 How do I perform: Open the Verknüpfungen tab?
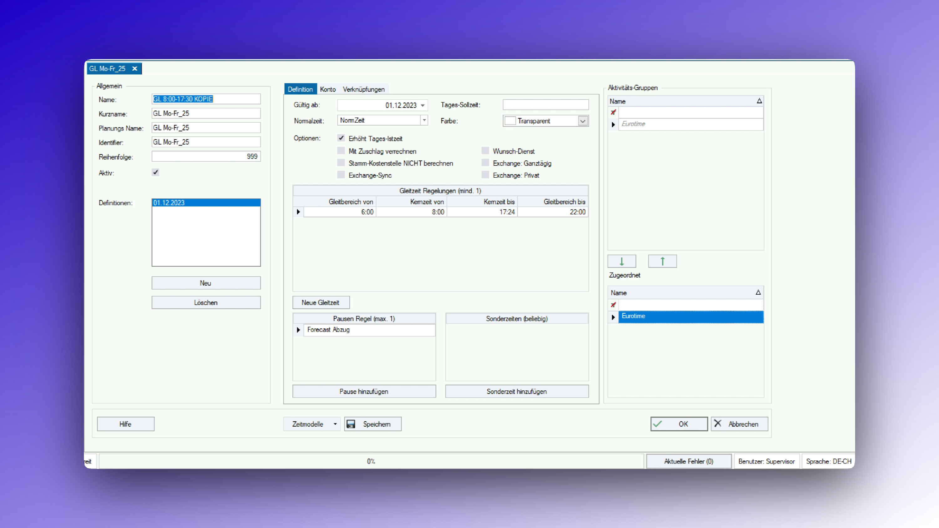[x=363, y=89]
